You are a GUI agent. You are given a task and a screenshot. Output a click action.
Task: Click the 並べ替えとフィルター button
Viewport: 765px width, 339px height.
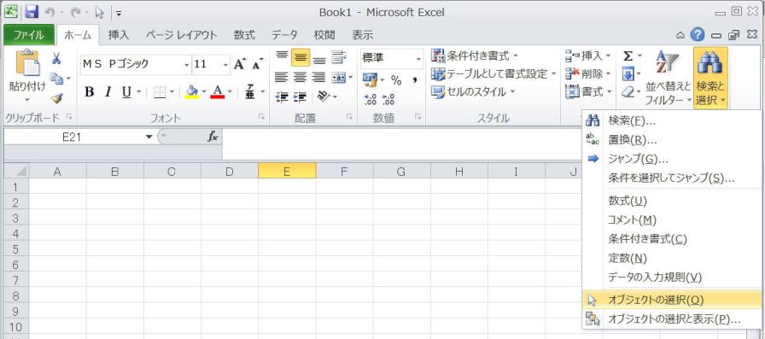click(669, 78)
